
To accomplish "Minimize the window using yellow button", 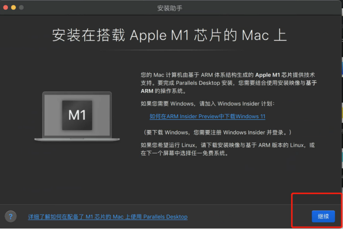I will point(13,7).
